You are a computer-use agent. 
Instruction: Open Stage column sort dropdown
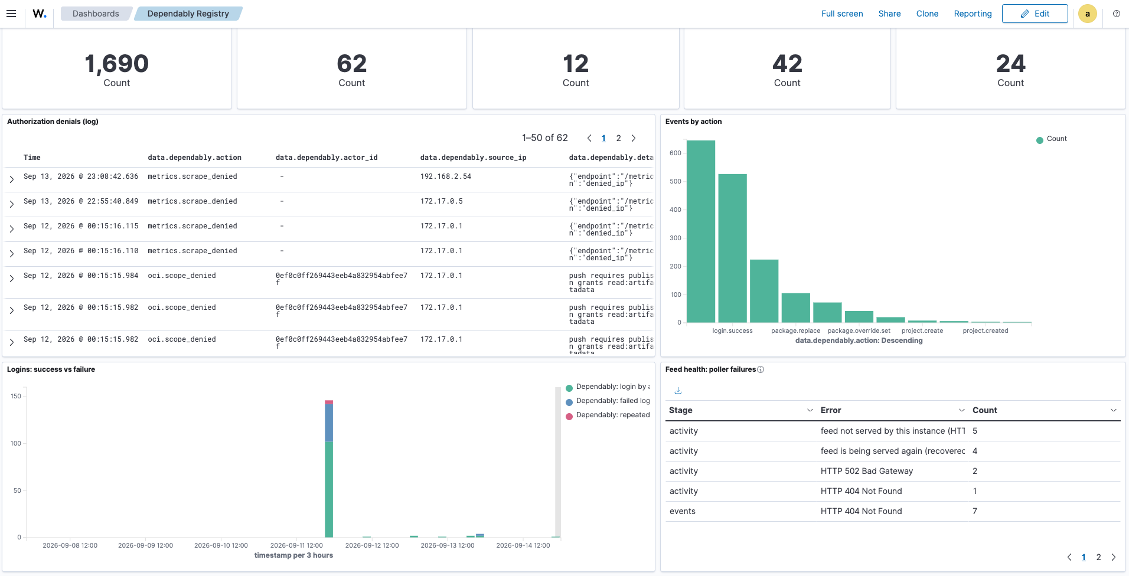tap(810, 410)
